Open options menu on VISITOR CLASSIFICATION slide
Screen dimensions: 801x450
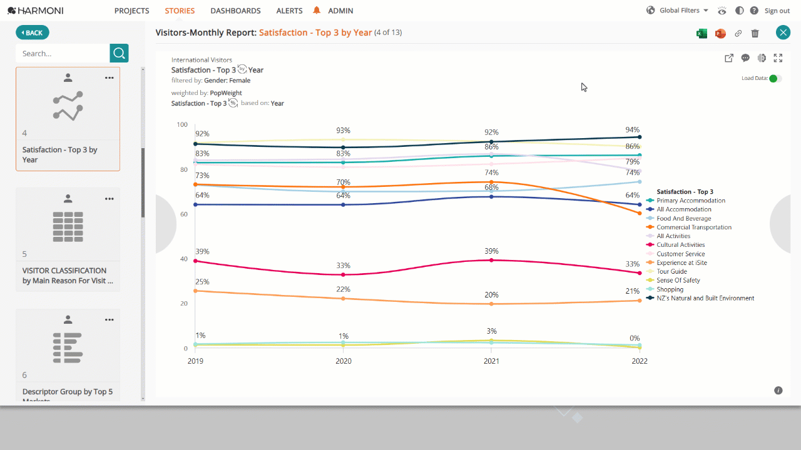pyautogui.click(x=110, y=199)
